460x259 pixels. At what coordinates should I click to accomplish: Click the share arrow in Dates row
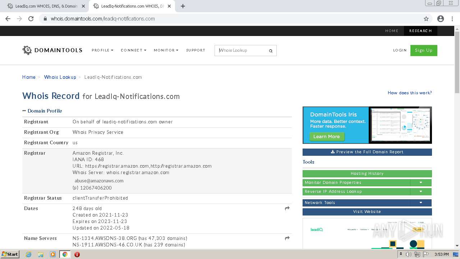point(287,208)
